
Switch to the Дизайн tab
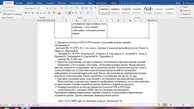pos(30,3)
